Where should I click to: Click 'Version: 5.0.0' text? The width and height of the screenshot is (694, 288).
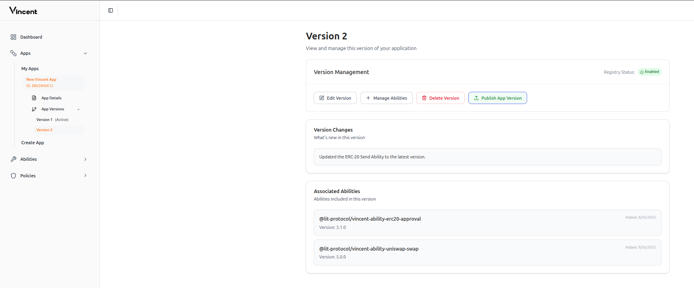(332, 257)
